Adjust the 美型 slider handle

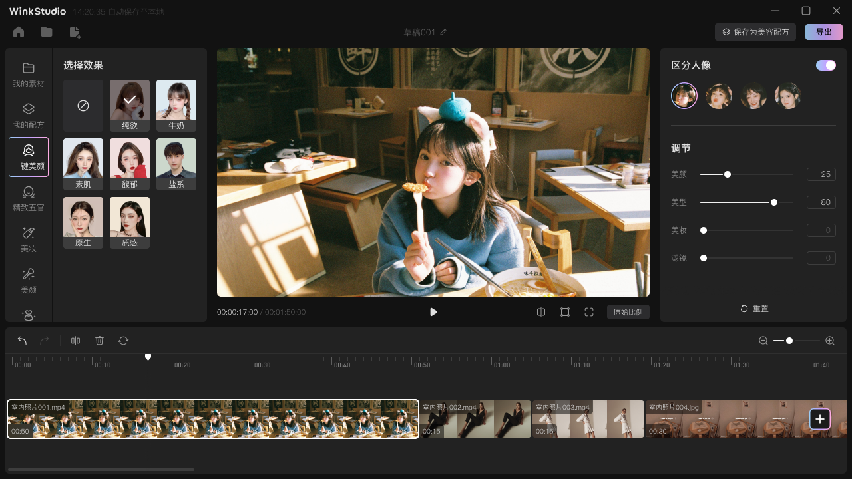pos(773,202)
